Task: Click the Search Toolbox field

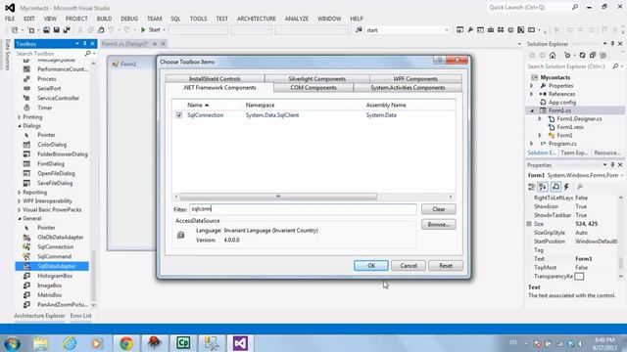Action: pyautogui.click(x=50, y=54)
